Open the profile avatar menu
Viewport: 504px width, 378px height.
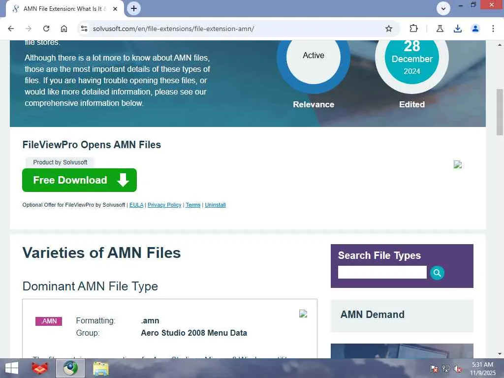[475, 29]
